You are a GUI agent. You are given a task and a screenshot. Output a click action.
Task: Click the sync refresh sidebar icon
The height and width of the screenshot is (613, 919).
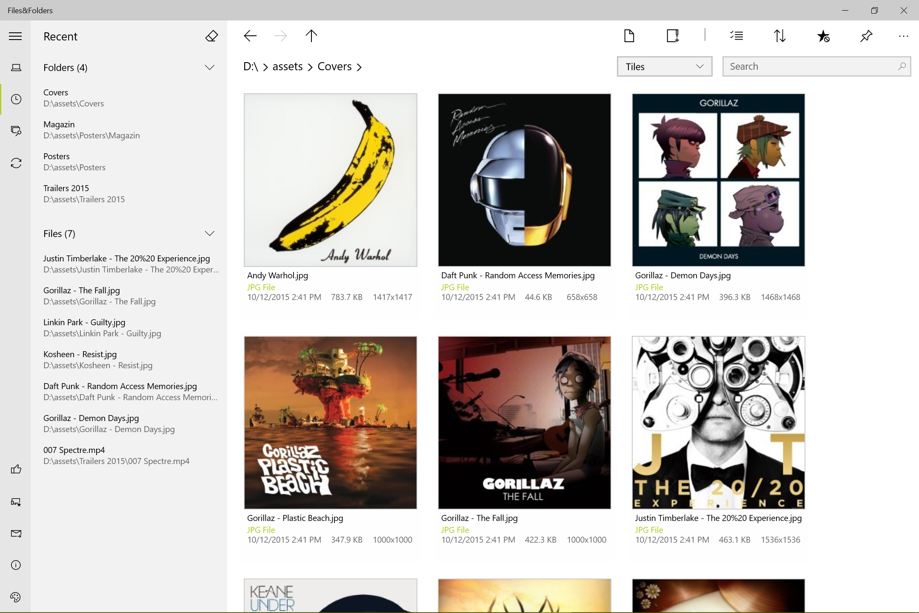point(16,163)
